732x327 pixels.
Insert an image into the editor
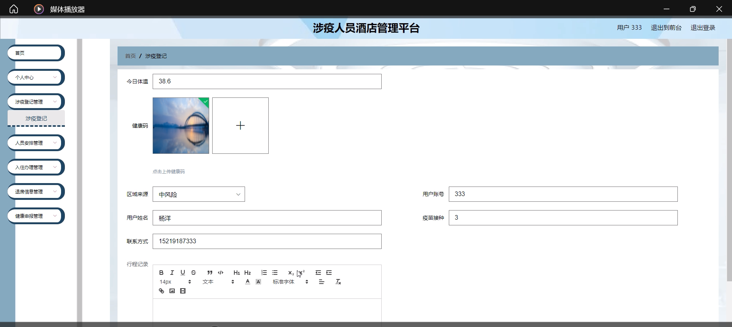pos(172,291)
